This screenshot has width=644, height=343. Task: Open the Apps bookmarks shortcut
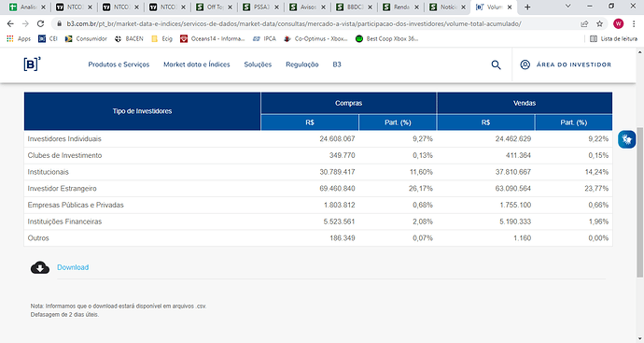pos(19,38)
